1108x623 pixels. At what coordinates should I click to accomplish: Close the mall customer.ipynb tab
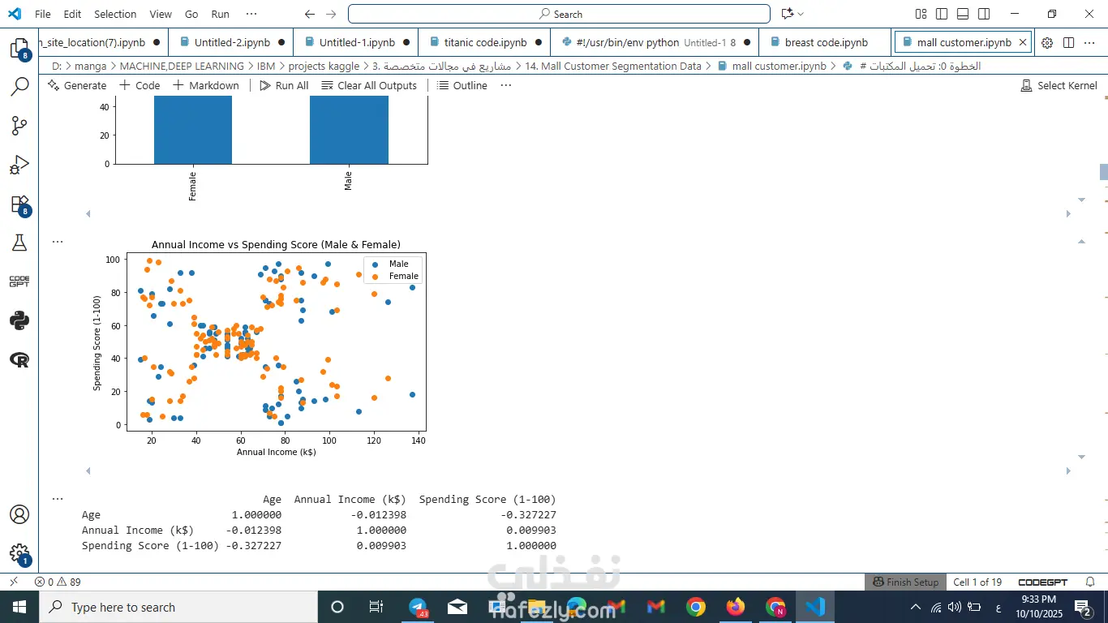click(x=1023, y=42)
